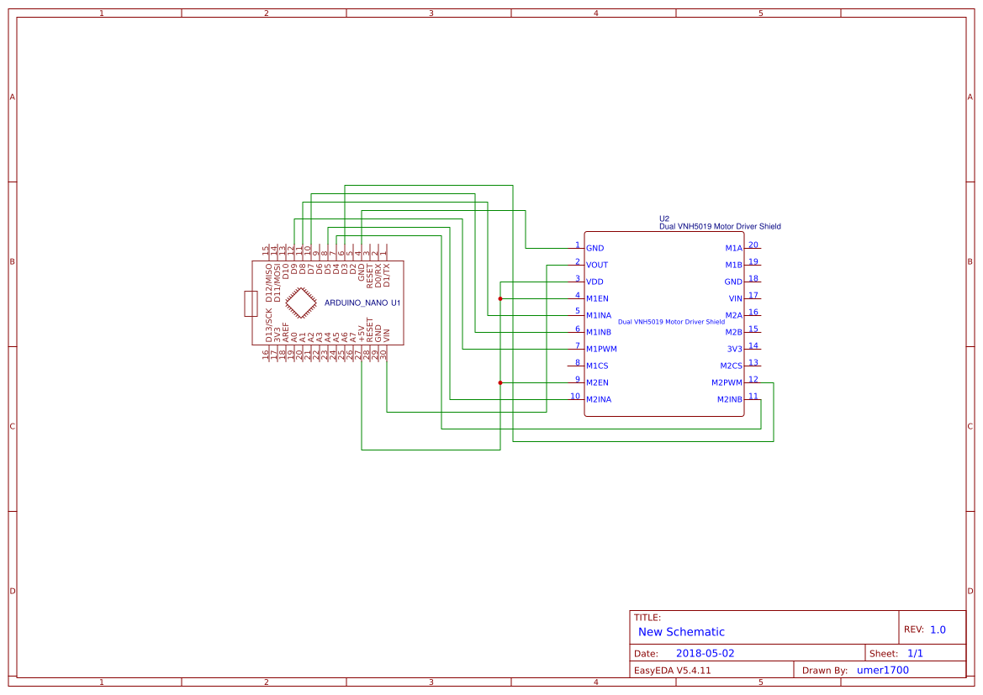Click the REV: label in title block
Screen dimensions: 983x695
tap(913, 629)
